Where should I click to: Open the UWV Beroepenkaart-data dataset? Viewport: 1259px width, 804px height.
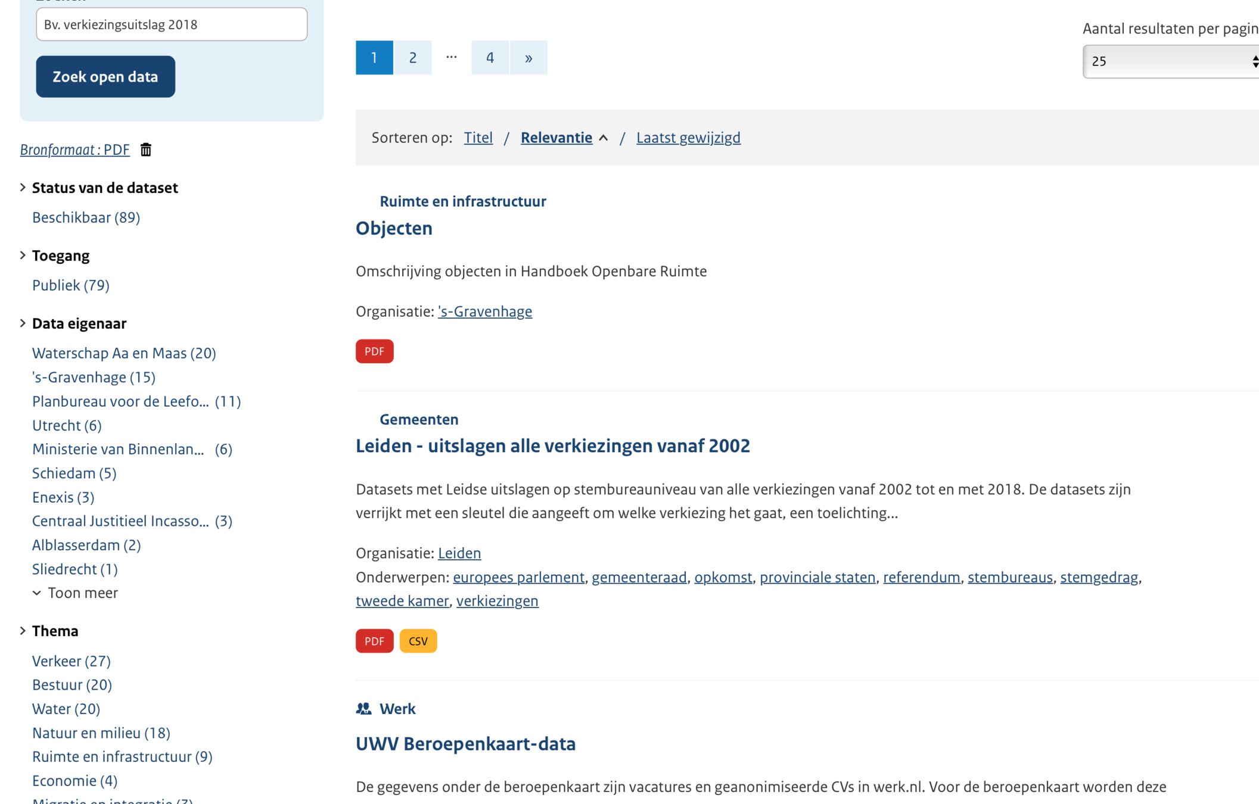pos(465,744)
